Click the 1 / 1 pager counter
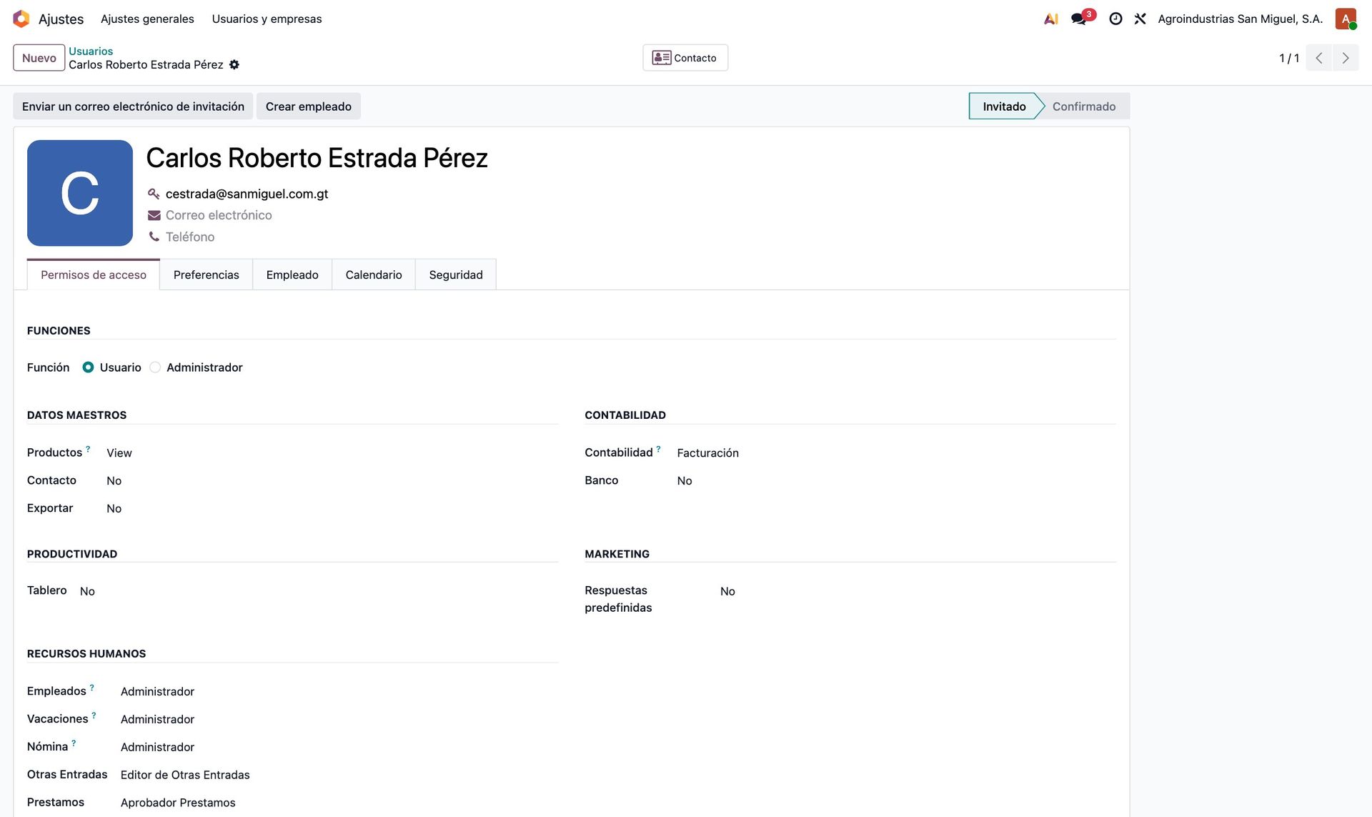This screenshot has height=817, width=1372. coord(1289,58)
